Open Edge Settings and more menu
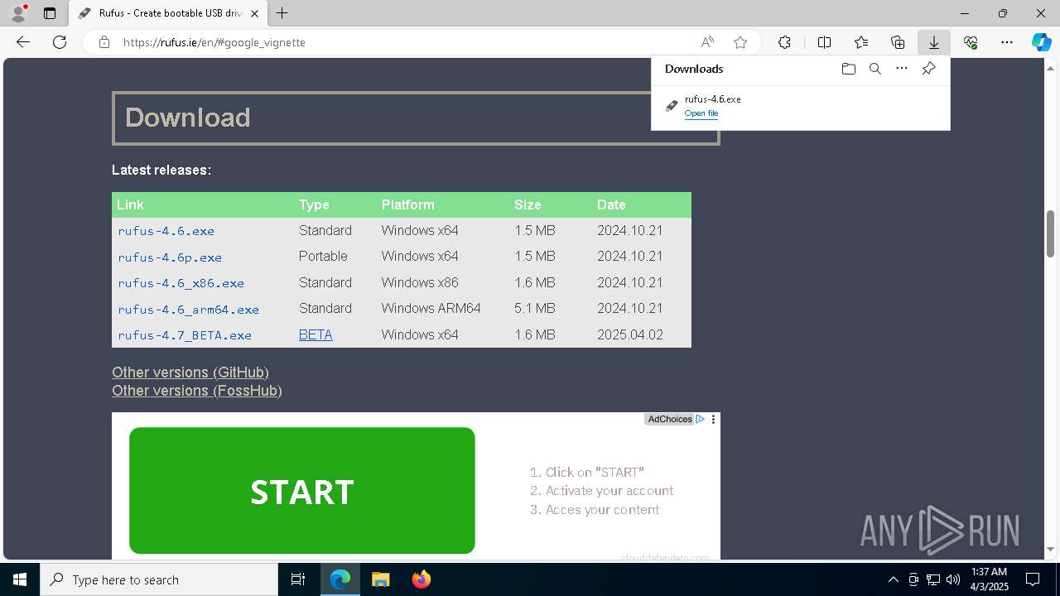This screenshot has width=1060, height=596. (x=1007, y=42)
